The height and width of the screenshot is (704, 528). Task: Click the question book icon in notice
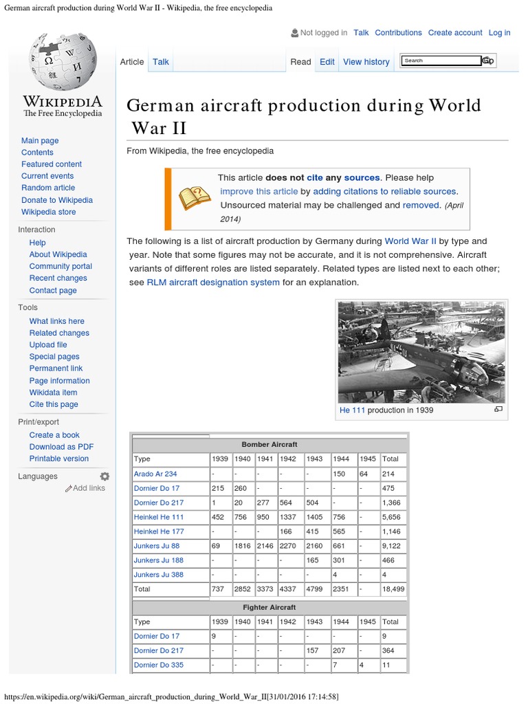(x=195, y=198)
